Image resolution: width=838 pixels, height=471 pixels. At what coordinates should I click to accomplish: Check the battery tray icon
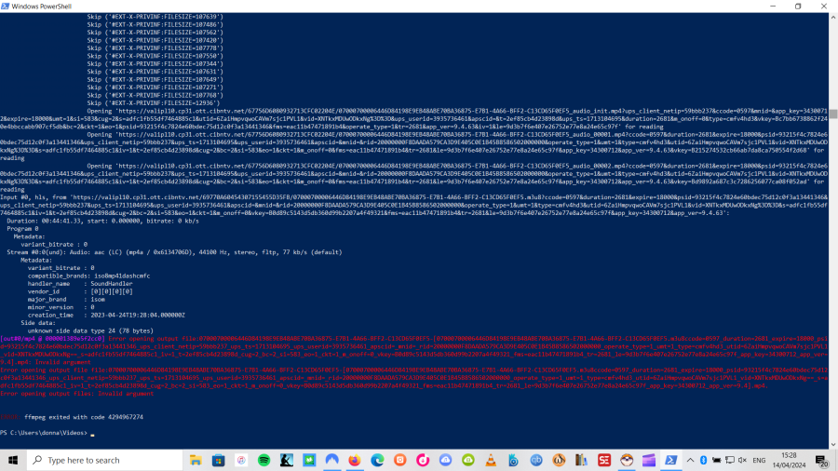point(717,461)
